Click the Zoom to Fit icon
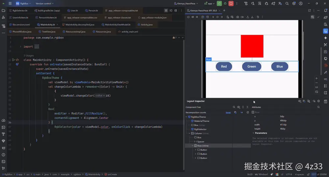Screen dimensions: 329x177 tap(316, 92)
